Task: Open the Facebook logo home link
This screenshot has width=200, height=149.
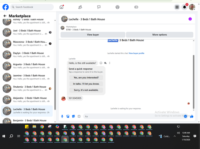Action: pyautogui.click(x=6, y=7)
